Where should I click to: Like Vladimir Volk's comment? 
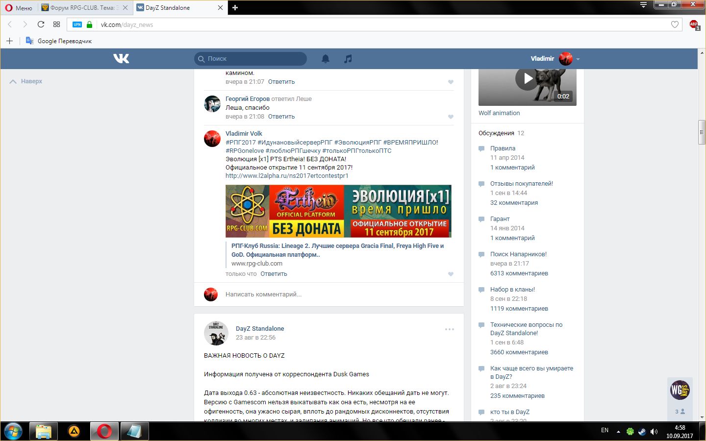click(x=451, y=274)
